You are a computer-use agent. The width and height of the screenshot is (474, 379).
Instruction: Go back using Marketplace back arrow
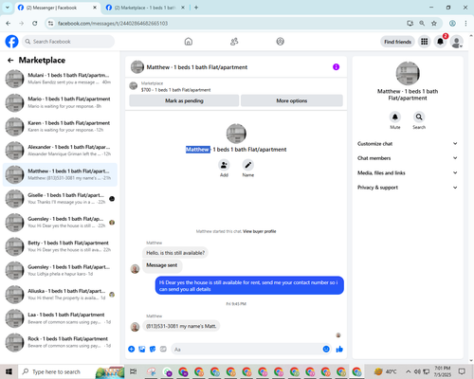coord(10,60)
